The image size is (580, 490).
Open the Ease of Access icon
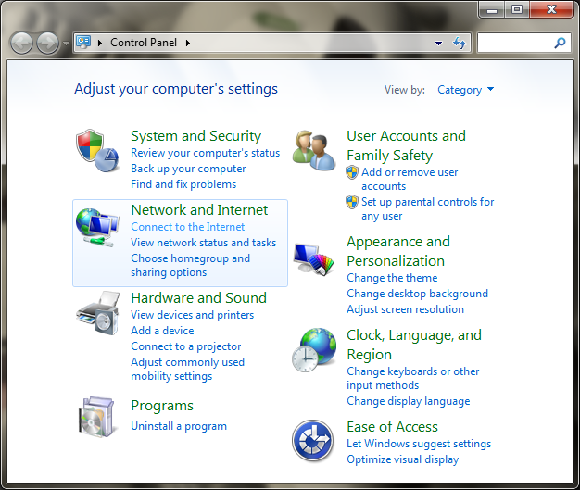click(314, 439)
